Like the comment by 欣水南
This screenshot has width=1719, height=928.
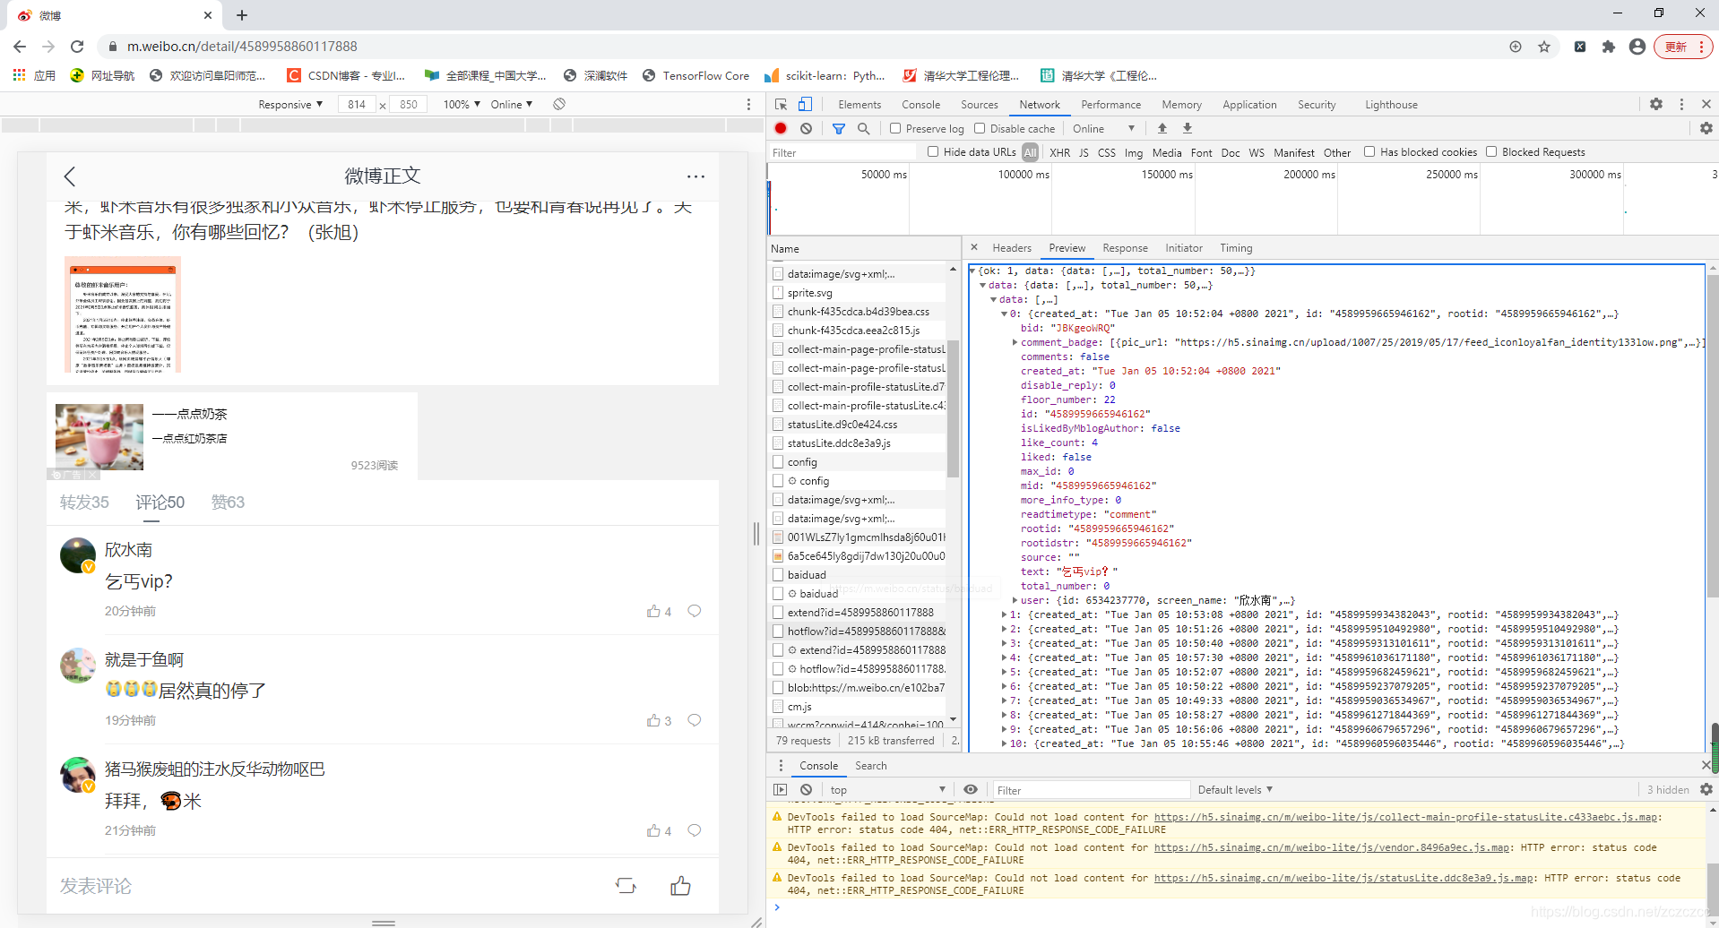click(659, 611)
